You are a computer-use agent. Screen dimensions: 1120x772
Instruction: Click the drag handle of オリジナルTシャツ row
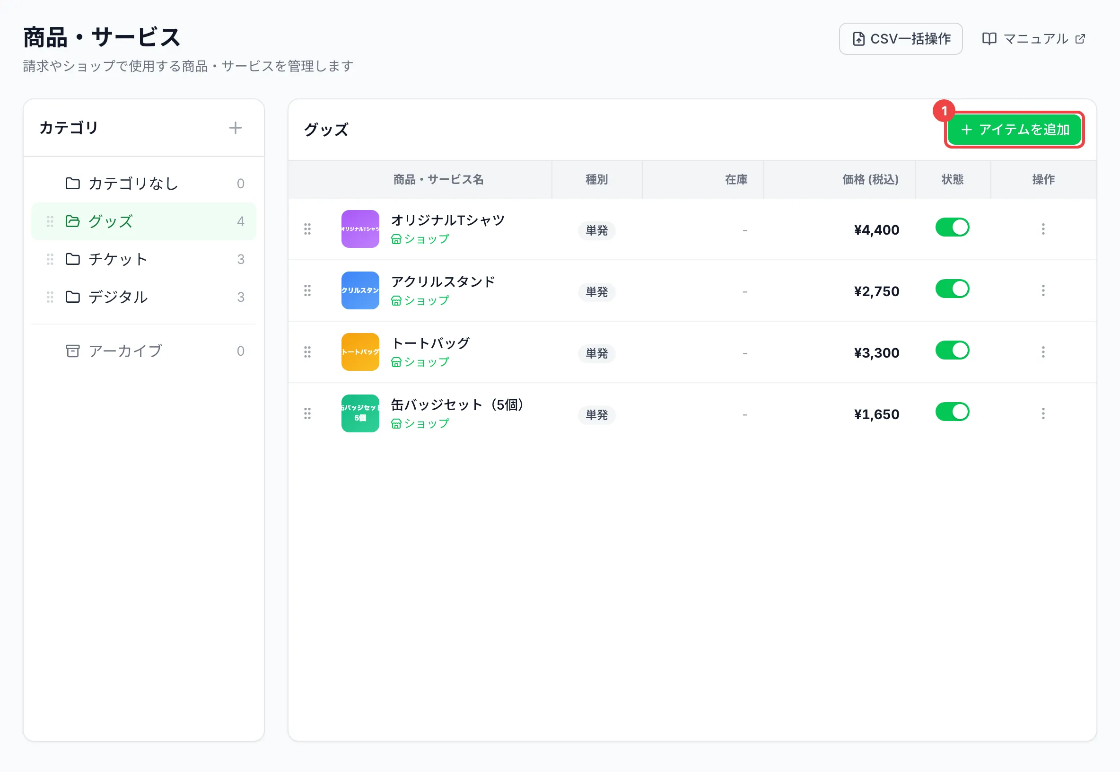coord(307,229)
